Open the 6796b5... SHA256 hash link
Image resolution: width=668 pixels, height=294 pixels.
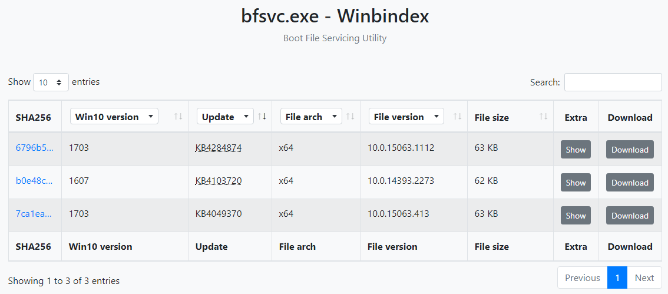(x=35, y=148)
